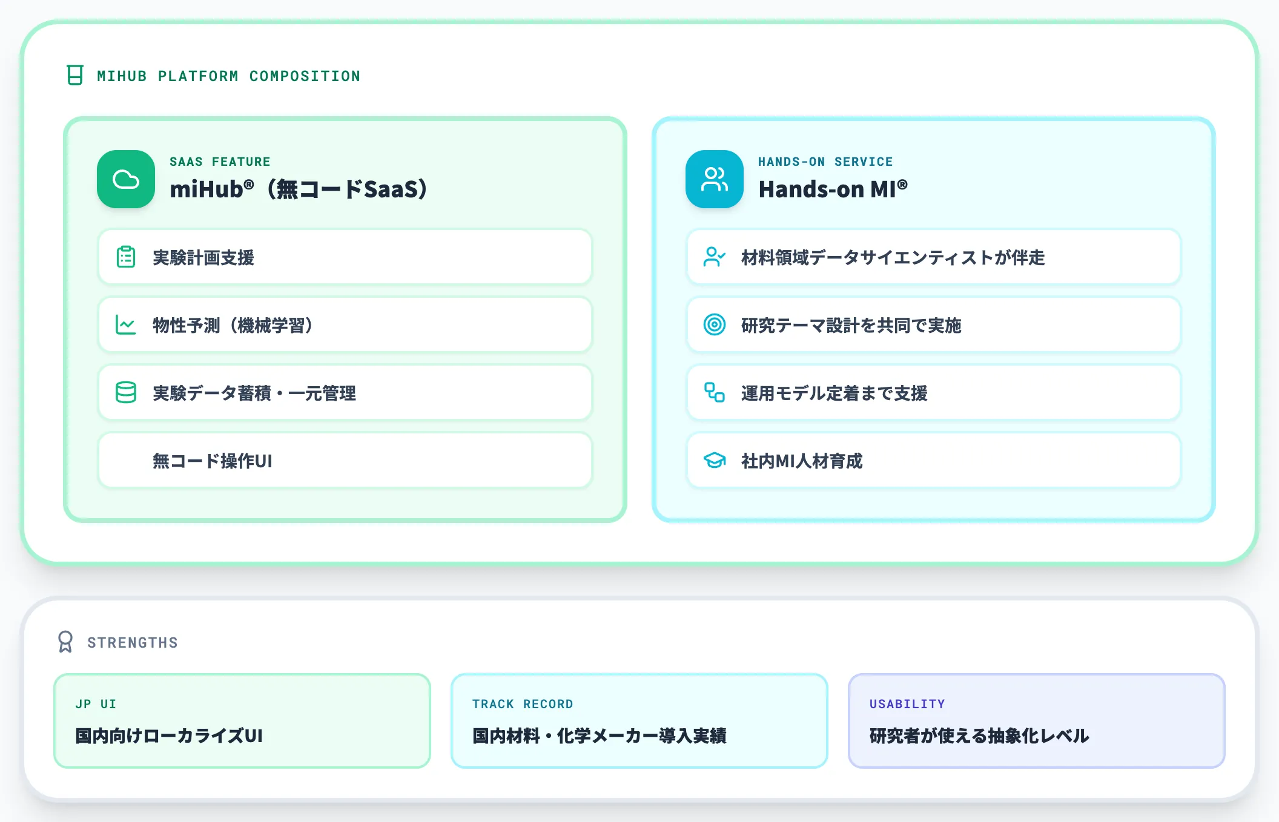The width and height of the screenshot is (1279, 822).
Task: Click the SAAS FEATURE label
Action: point(220,162)
